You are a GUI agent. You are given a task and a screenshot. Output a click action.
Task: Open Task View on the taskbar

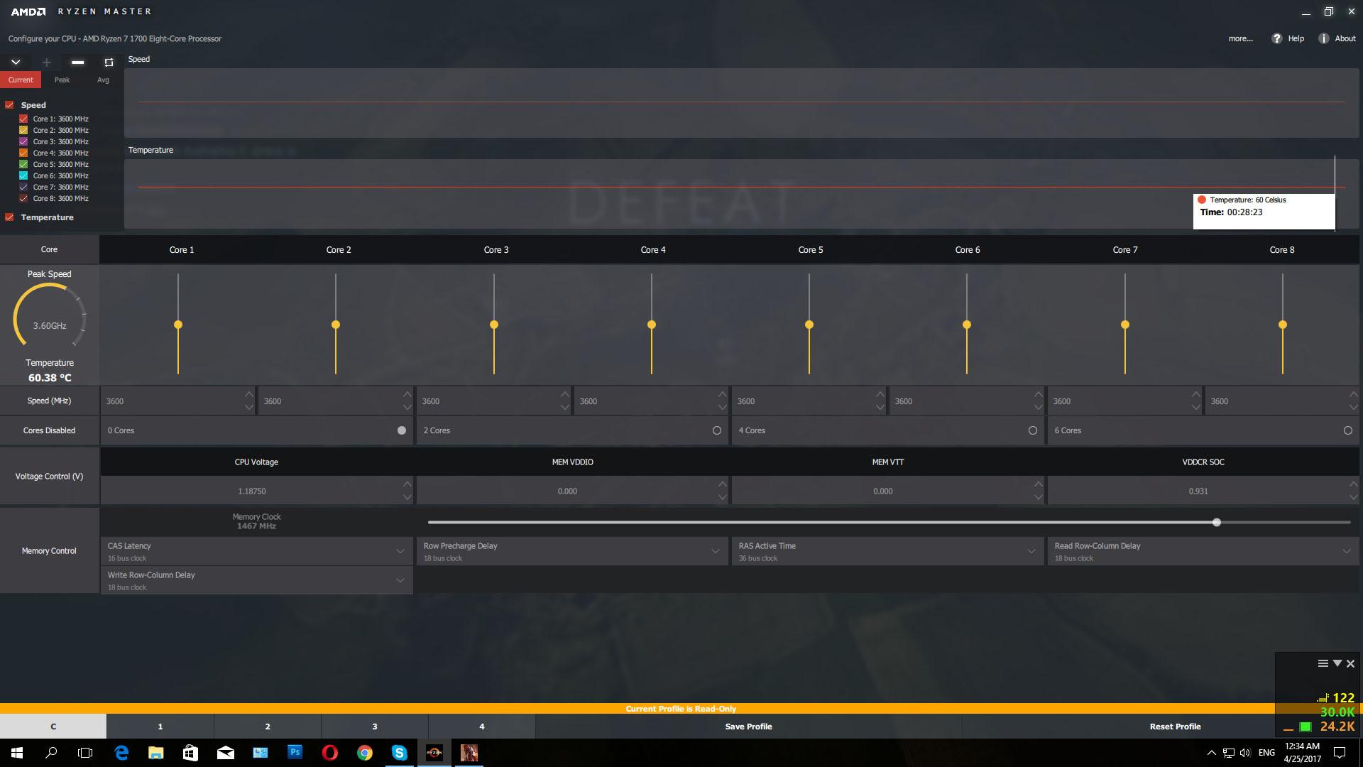point(85,753)
